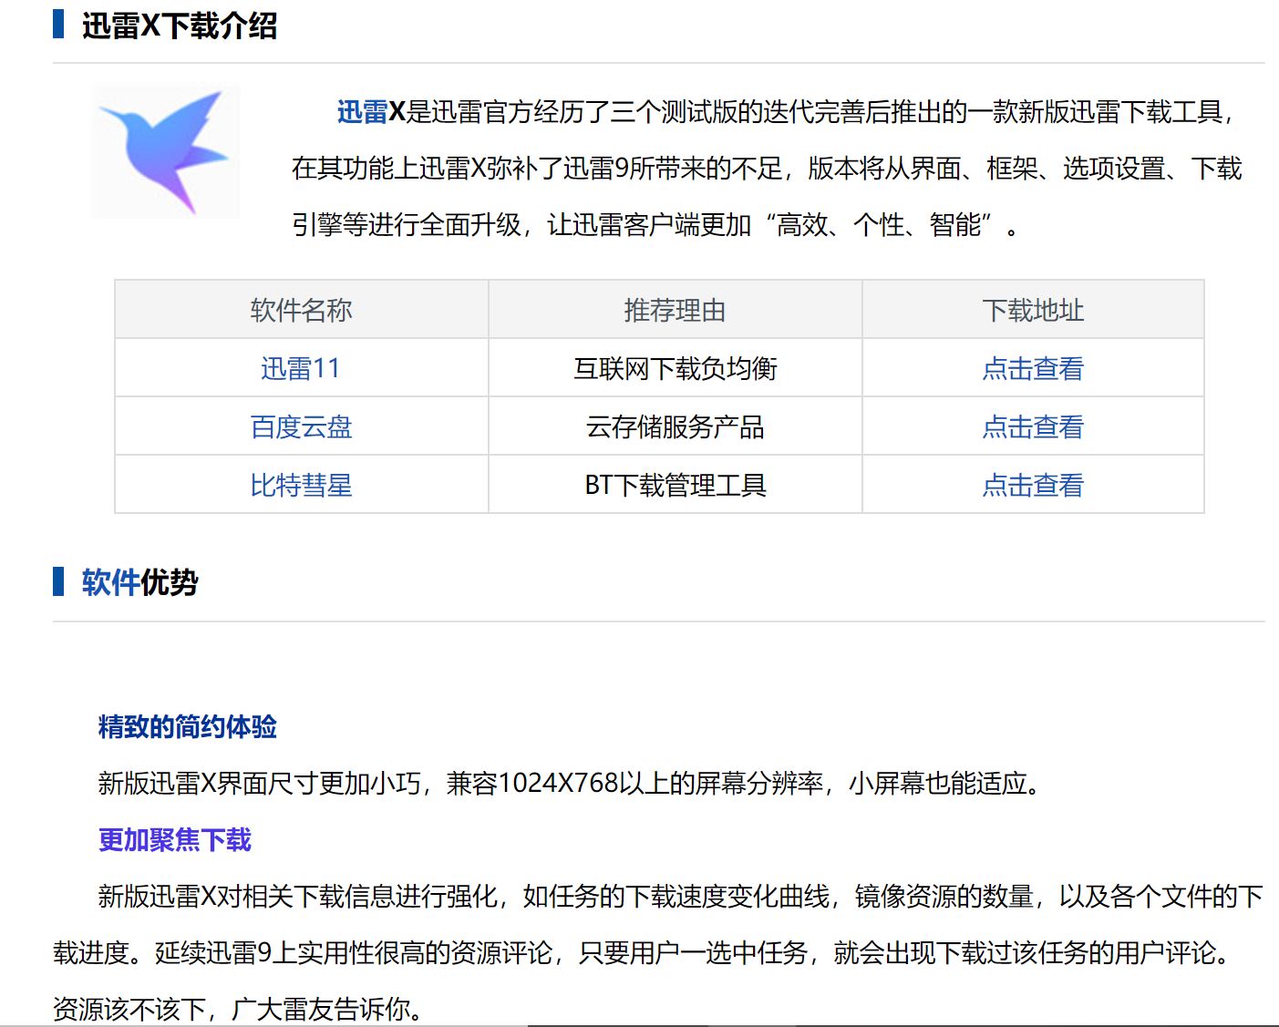Open the 比特彗星 software link

(x=301, y=485)
